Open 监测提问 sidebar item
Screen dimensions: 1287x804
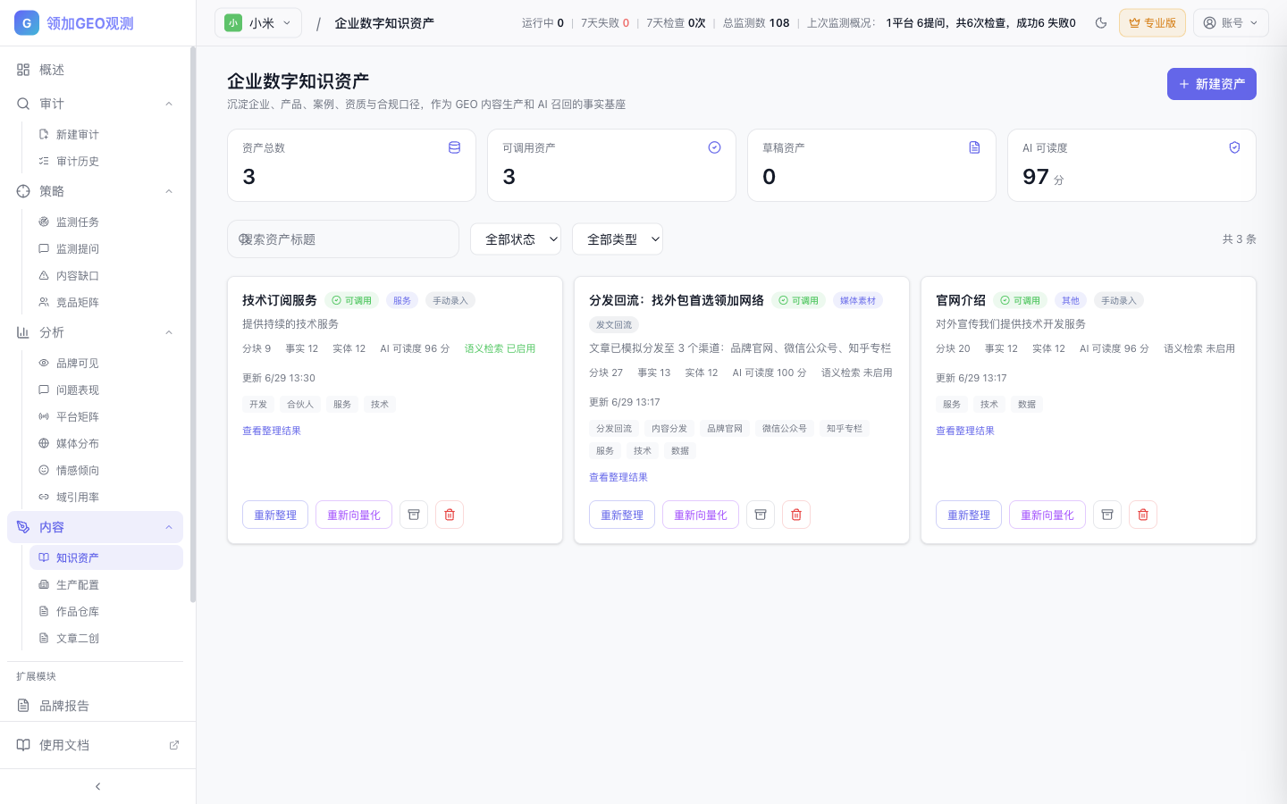pos(106,248)
